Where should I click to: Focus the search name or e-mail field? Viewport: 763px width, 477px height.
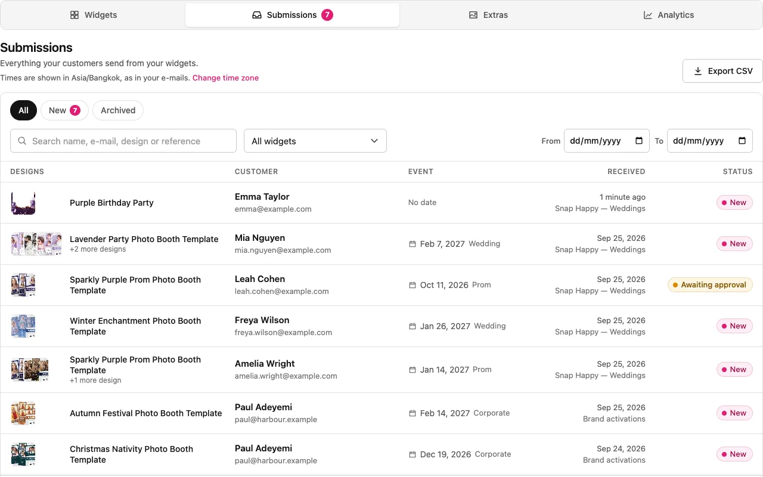[123, 141]
